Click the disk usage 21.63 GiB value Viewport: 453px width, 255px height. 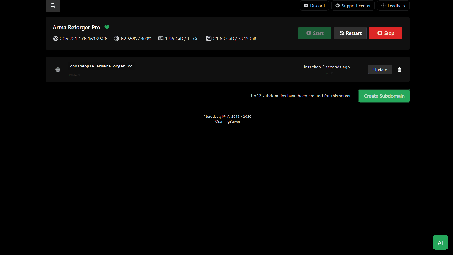[x=223, y=39]
